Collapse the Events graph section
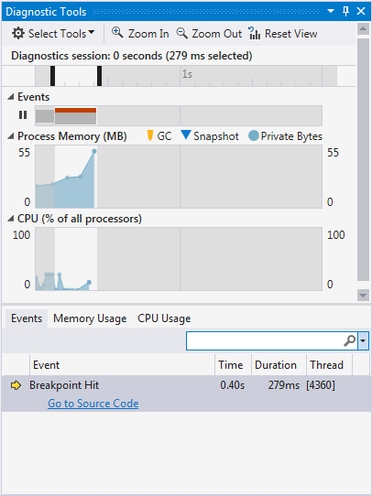This screenshot has width=372, height=496. click(11, 97)
